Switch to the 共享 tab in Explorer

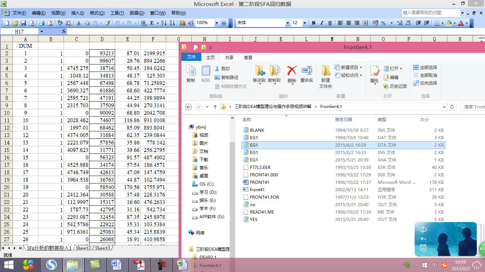click(229, 57)
